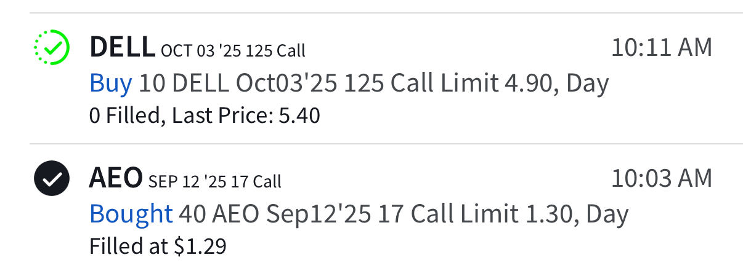Select the OCT 03 '25 125 Call contract label
Screen dimensions: 743x279
click(x=233, y=50)
